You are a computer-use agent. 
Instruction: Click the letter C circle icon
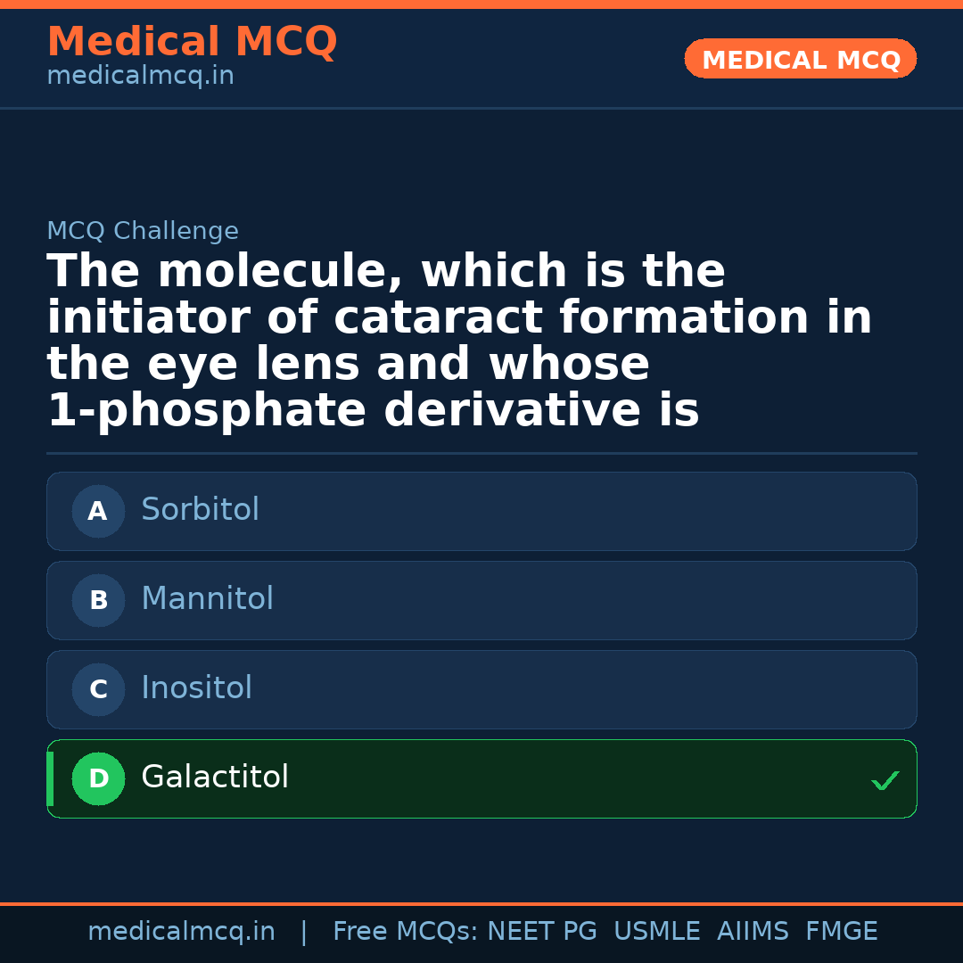(x=98, y=689)
